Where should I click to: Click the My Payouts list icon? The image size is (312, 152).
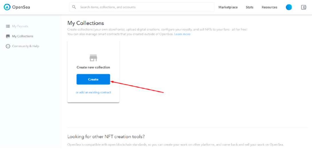(8, 26)
